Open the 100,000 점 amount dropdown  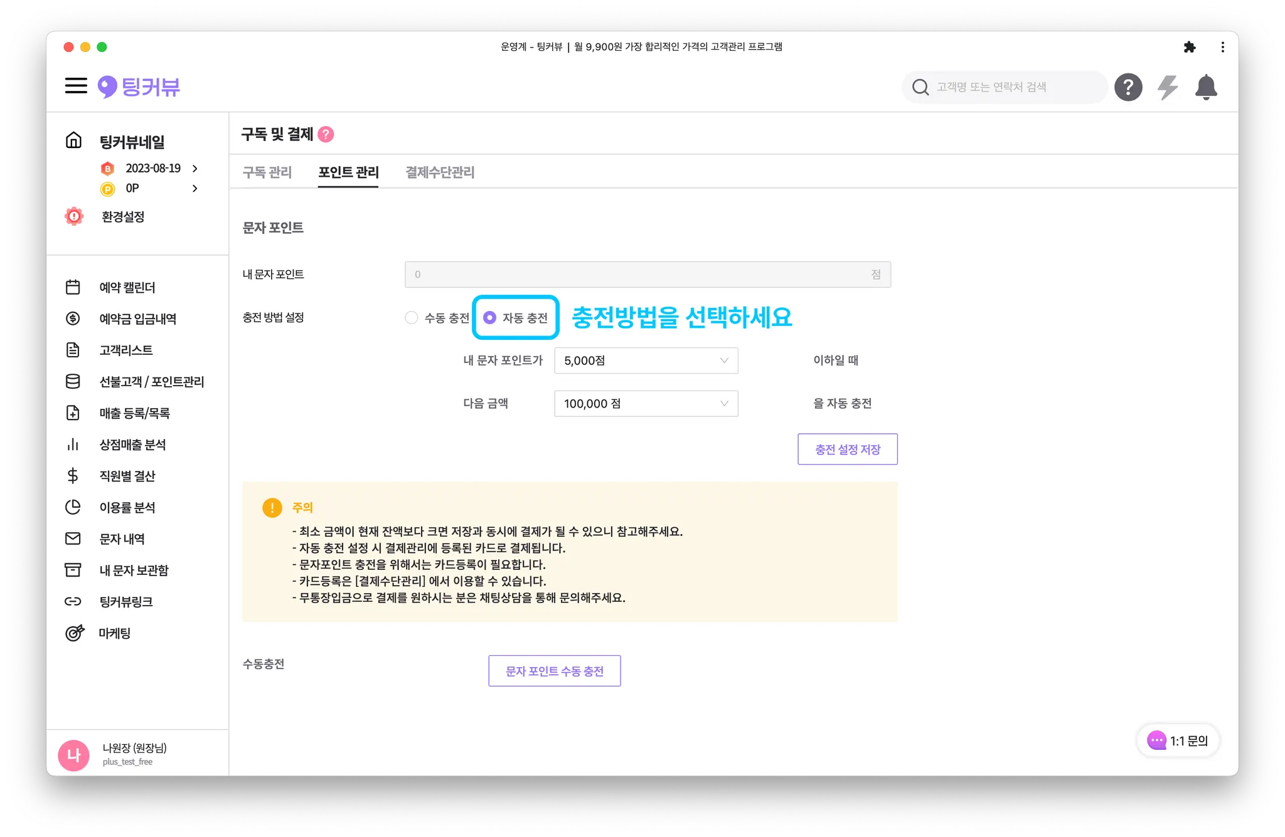click(646, 404)
